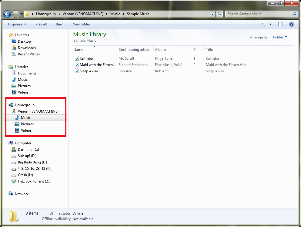Open the Organize menu
301x227 pixels.
point(17,24)
